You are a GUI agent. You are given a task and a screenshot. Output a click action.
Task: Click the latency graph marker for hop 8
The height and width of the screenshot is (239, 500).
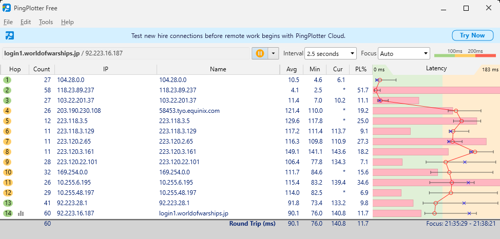(x=475, y=152)
